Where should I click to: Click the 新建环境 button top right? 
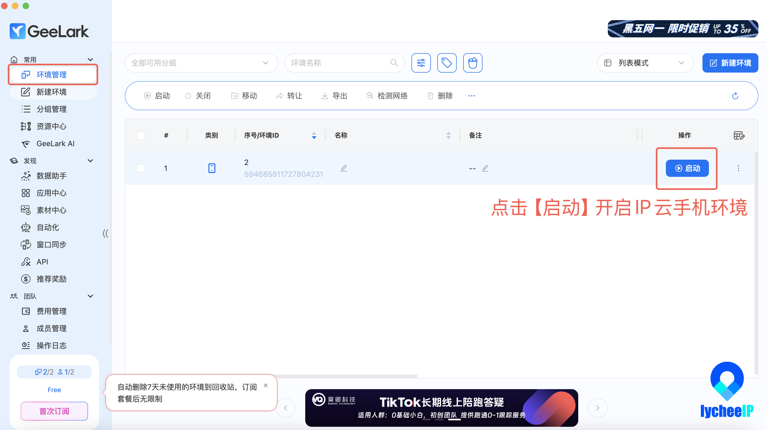730,63
